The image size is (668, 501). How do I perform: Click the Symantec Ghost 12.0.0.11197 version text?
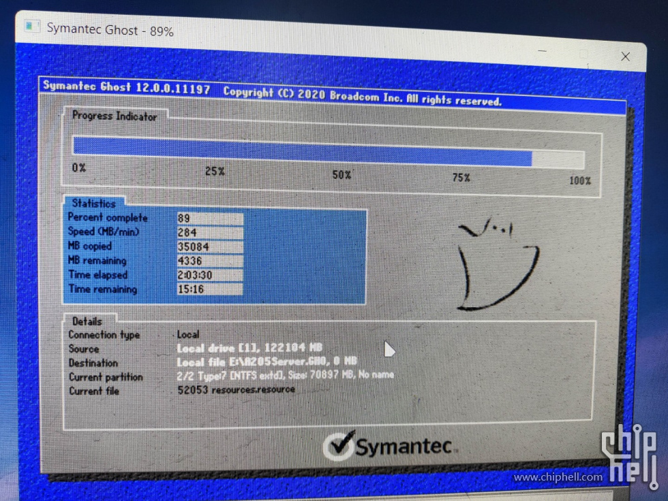[x=127, y=87]
